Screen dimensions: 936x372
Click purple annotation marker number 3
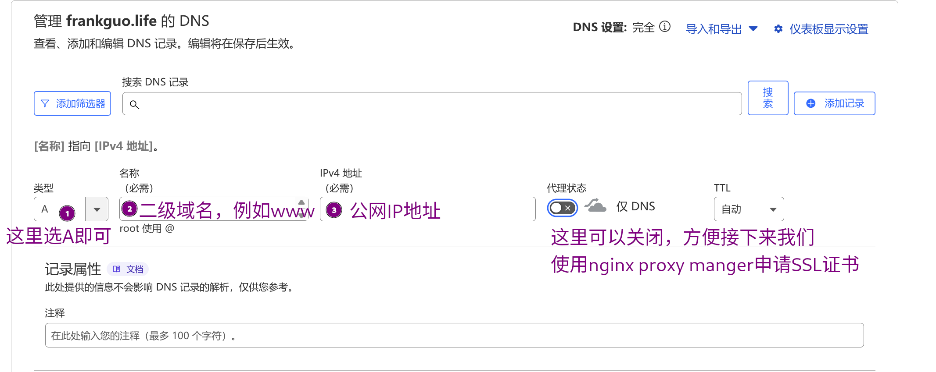point(334,210)
